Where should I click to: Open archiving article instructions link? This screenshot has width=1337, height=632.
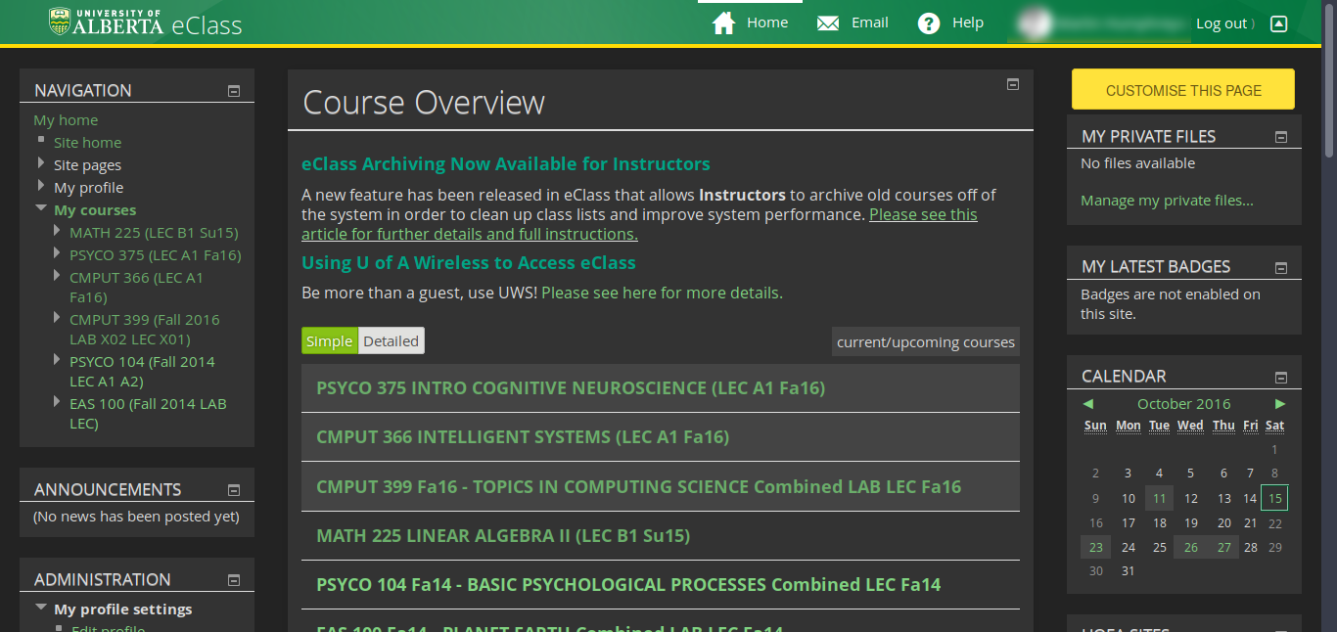tap(639, 224)
